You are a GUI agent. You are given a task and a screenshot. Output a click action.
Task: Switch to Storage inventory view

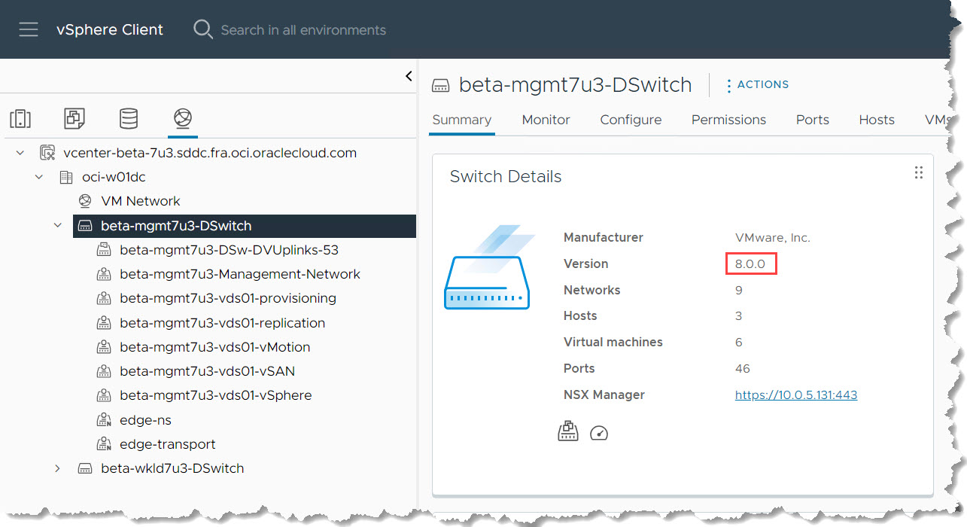[129, 118]
